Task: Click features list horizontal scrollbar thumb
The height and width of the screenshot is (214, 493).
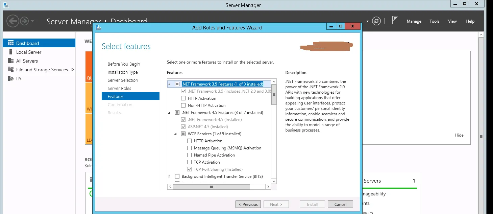Action: pyautogui.click(x=211, y=187)
